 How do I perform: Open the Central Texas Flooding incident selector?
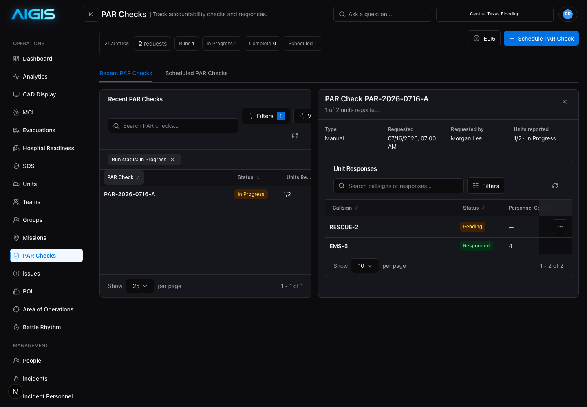pos(494,14)
